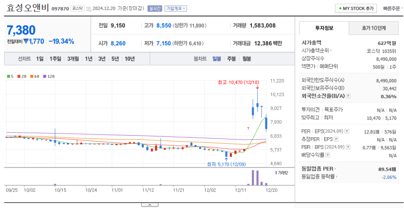404x208 pixels.
Task: Click the tallest purple volume bar
Action: pyautogui.click(x=253, y=177)
